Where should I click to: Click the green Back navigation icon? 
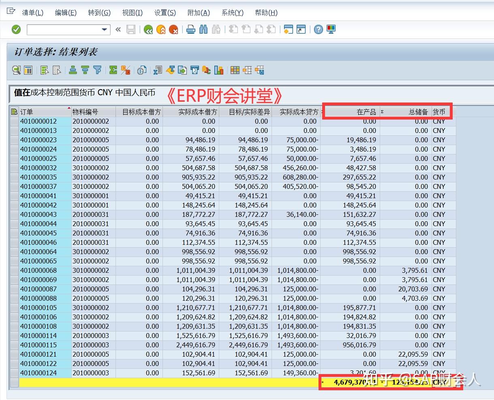click(x=149, y=29)
